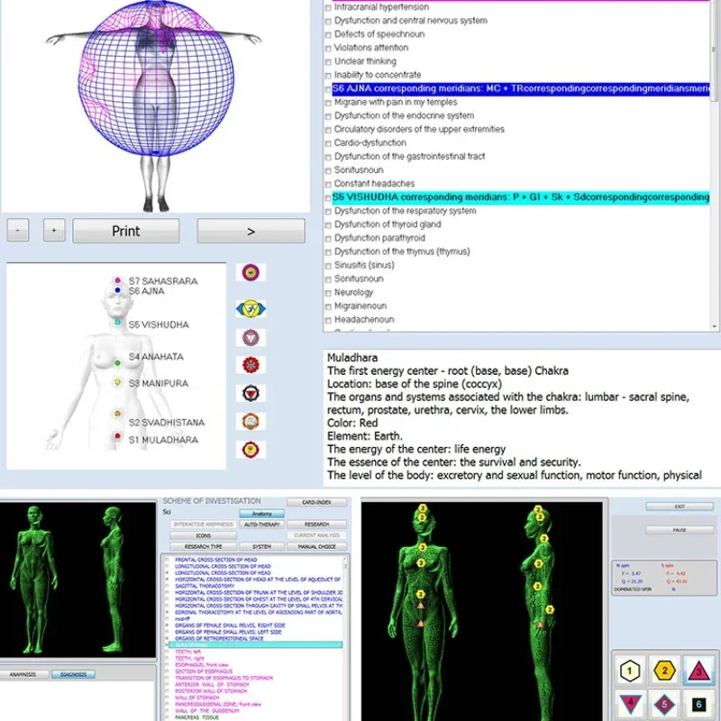Viewport: 721px width, 721px height.
Task: Select Organs of retroperitoneal space entry
Action: (x=219, y=639)
